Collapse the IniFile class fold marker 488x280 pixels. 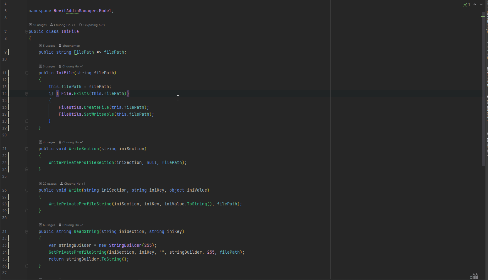tap(27, 32)
